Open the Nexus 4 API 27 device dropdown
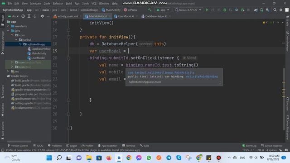This screenshot has width=290, height=163. click(188, 10)
